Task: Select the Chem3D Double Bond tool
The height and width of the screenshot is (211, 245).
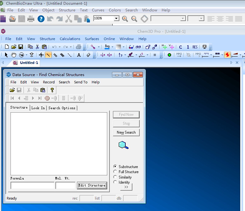Action: tap(55, 55)
